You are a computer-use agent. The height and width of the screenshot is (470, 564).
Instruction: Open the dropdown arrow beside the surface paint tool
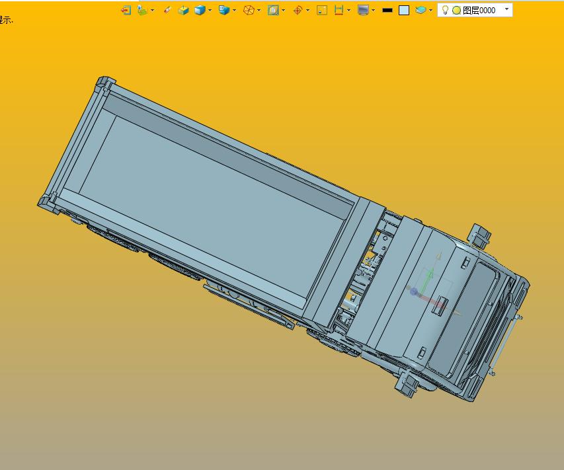point(153,11)
